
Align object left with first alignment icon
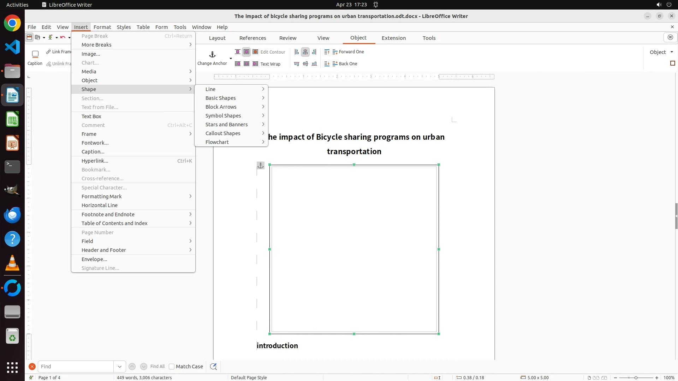click(x=297, y=52)
